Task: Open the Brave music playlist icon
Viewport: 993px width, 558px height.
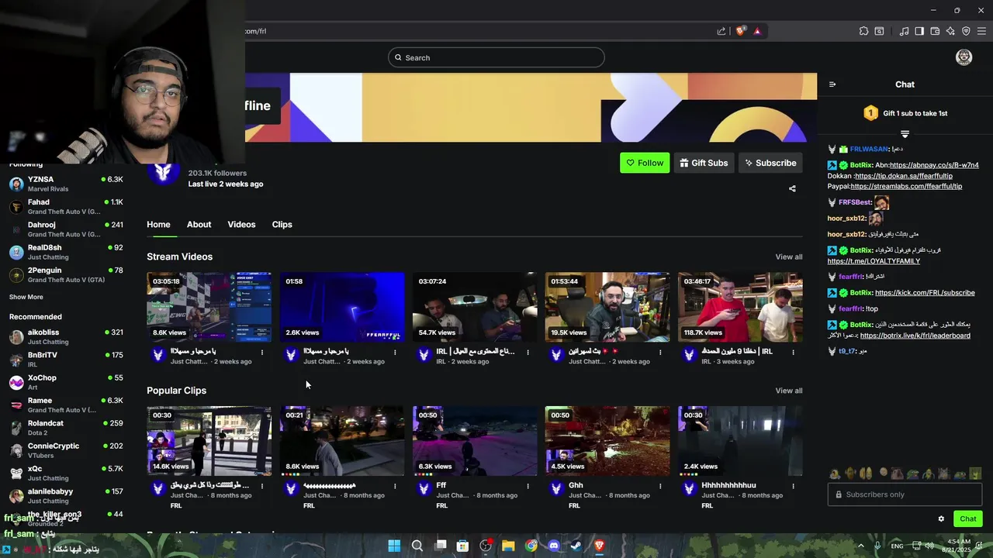Action: [904, 31]
